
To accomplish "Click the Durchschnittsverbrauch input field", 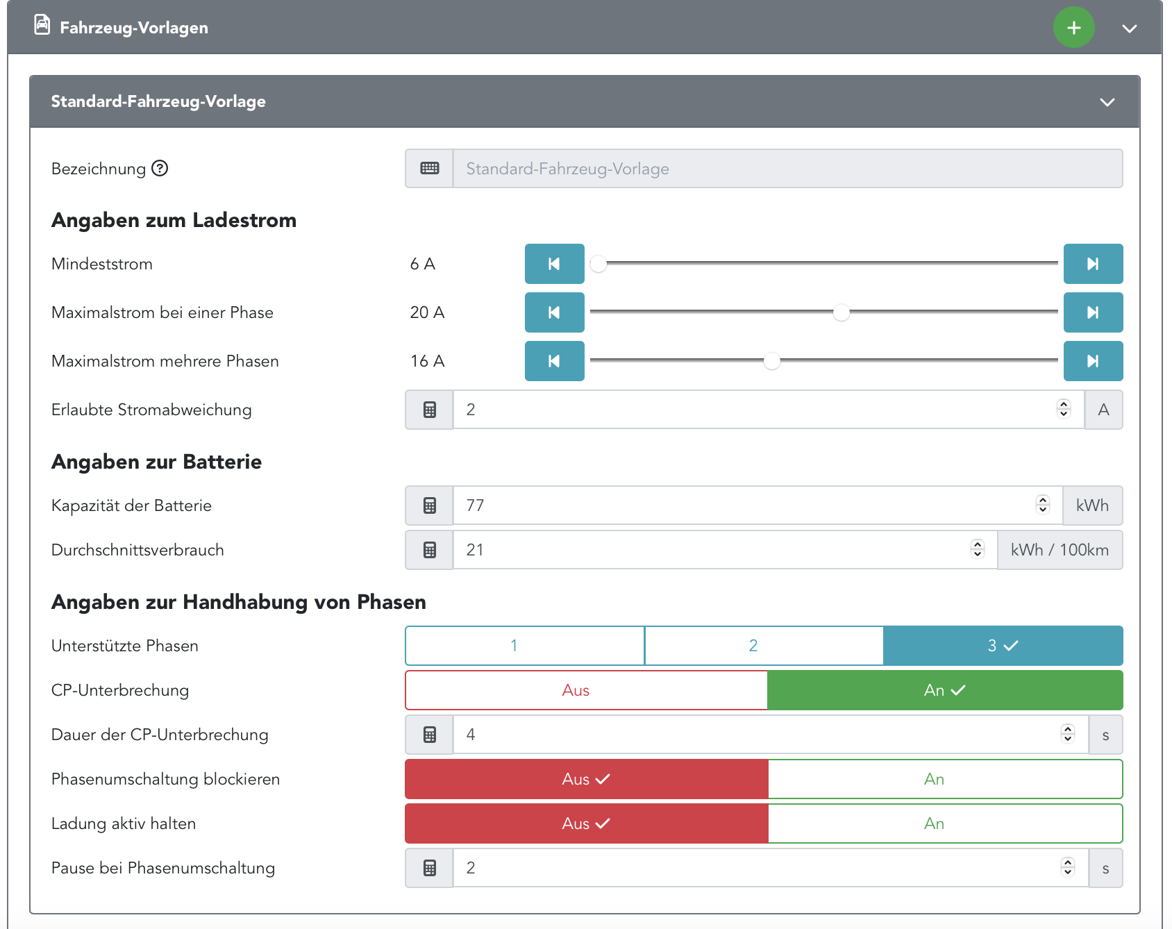I will [708, 550].
